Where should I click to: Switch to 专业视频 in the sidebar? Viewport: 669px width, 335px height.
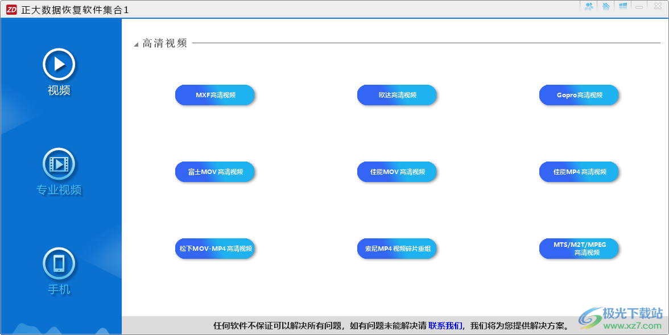[x=59, y=172]
